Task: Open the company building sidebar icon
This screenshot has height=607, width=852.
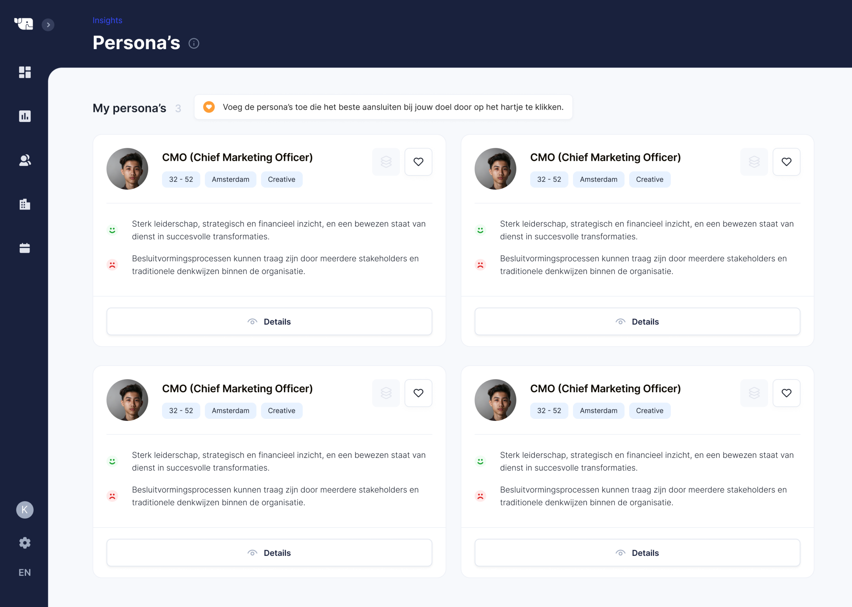Action: coord(25,204)
